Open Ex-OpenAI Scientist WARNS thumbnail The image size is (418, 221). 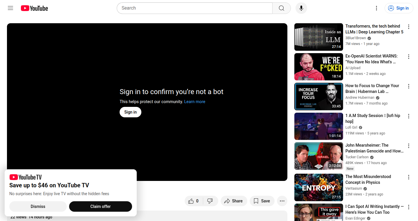pos(319,67)
